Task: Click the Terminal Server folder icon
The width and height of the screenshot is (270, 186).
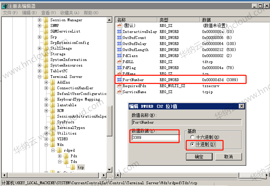Action: coord(46,77)
